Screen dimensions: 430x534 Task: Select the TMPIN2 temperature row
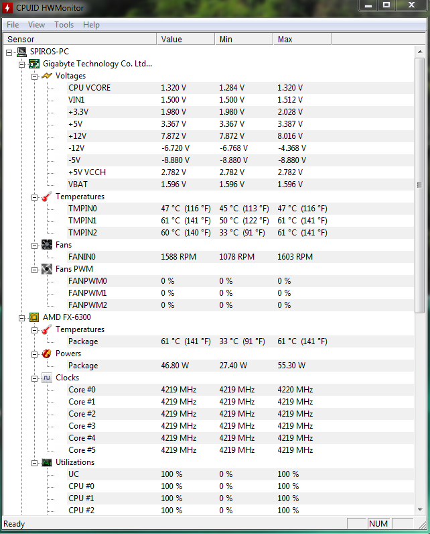(240, 233)
